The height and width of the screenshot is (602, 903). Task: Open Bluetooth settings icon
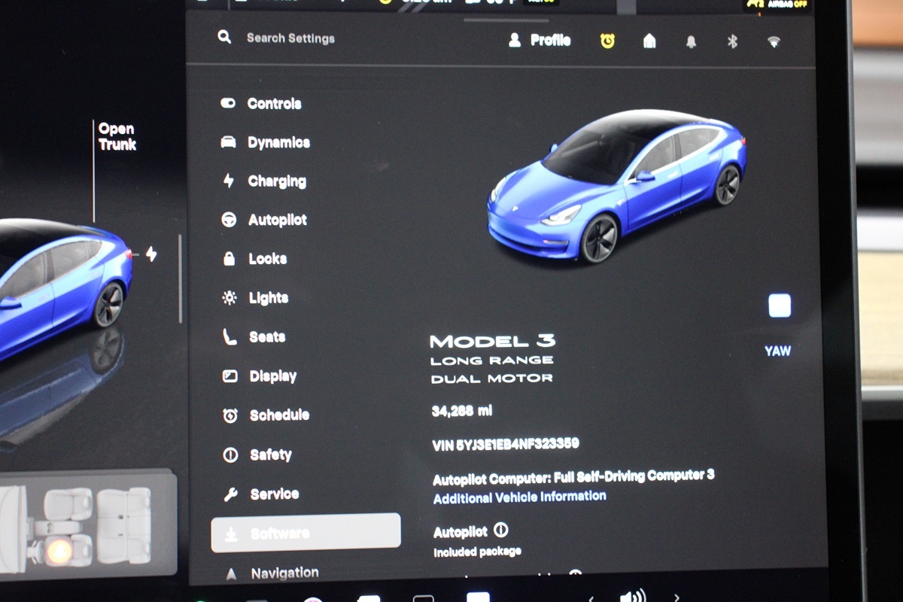click(732, 42)
